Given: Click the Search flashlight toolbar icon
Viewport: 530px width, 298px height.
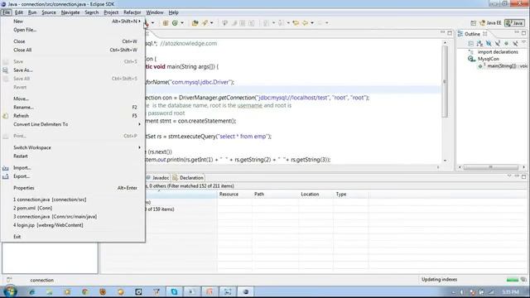Looking at the screenshot, I should click(x=205, y=23).
